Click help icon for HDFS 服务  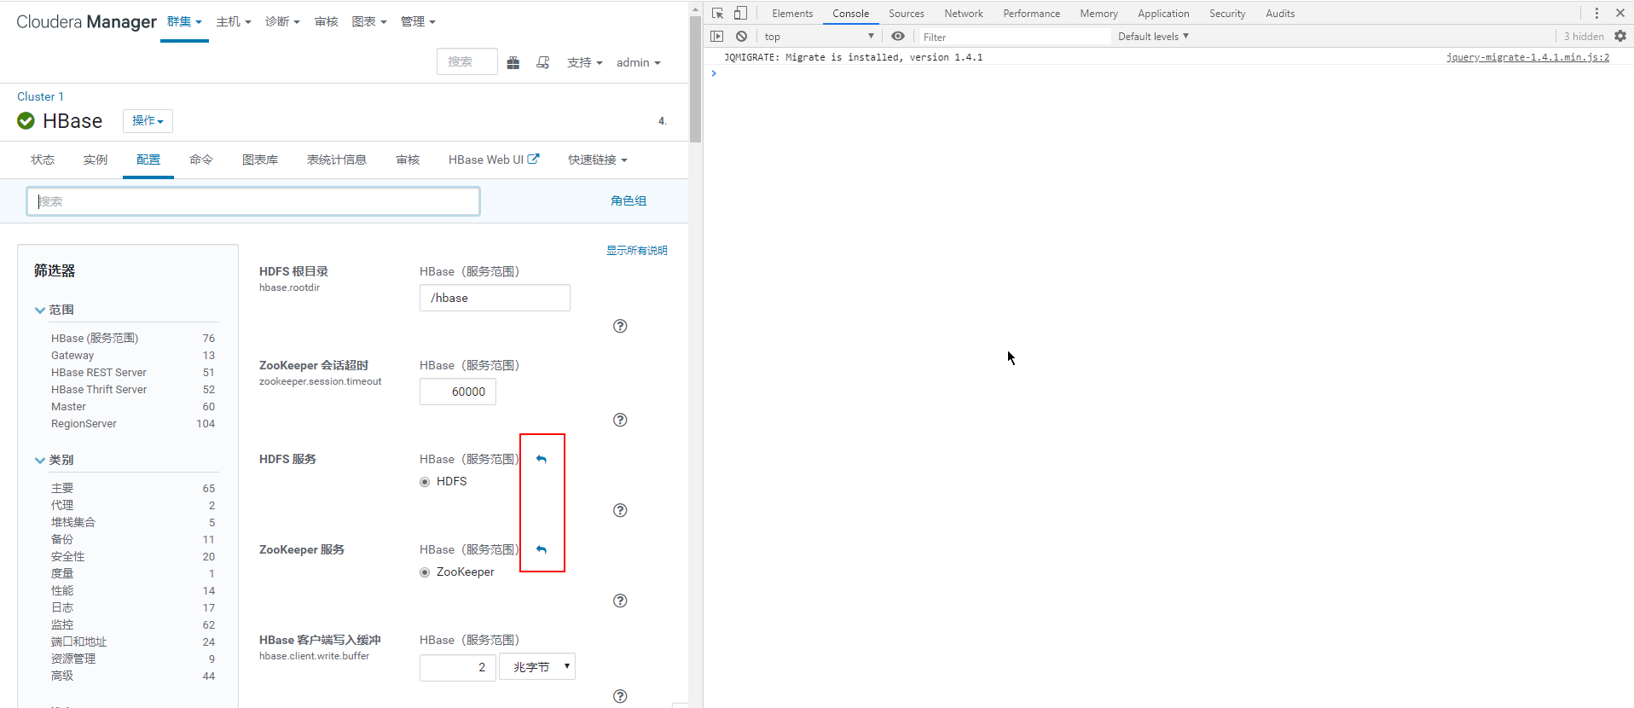620,510
